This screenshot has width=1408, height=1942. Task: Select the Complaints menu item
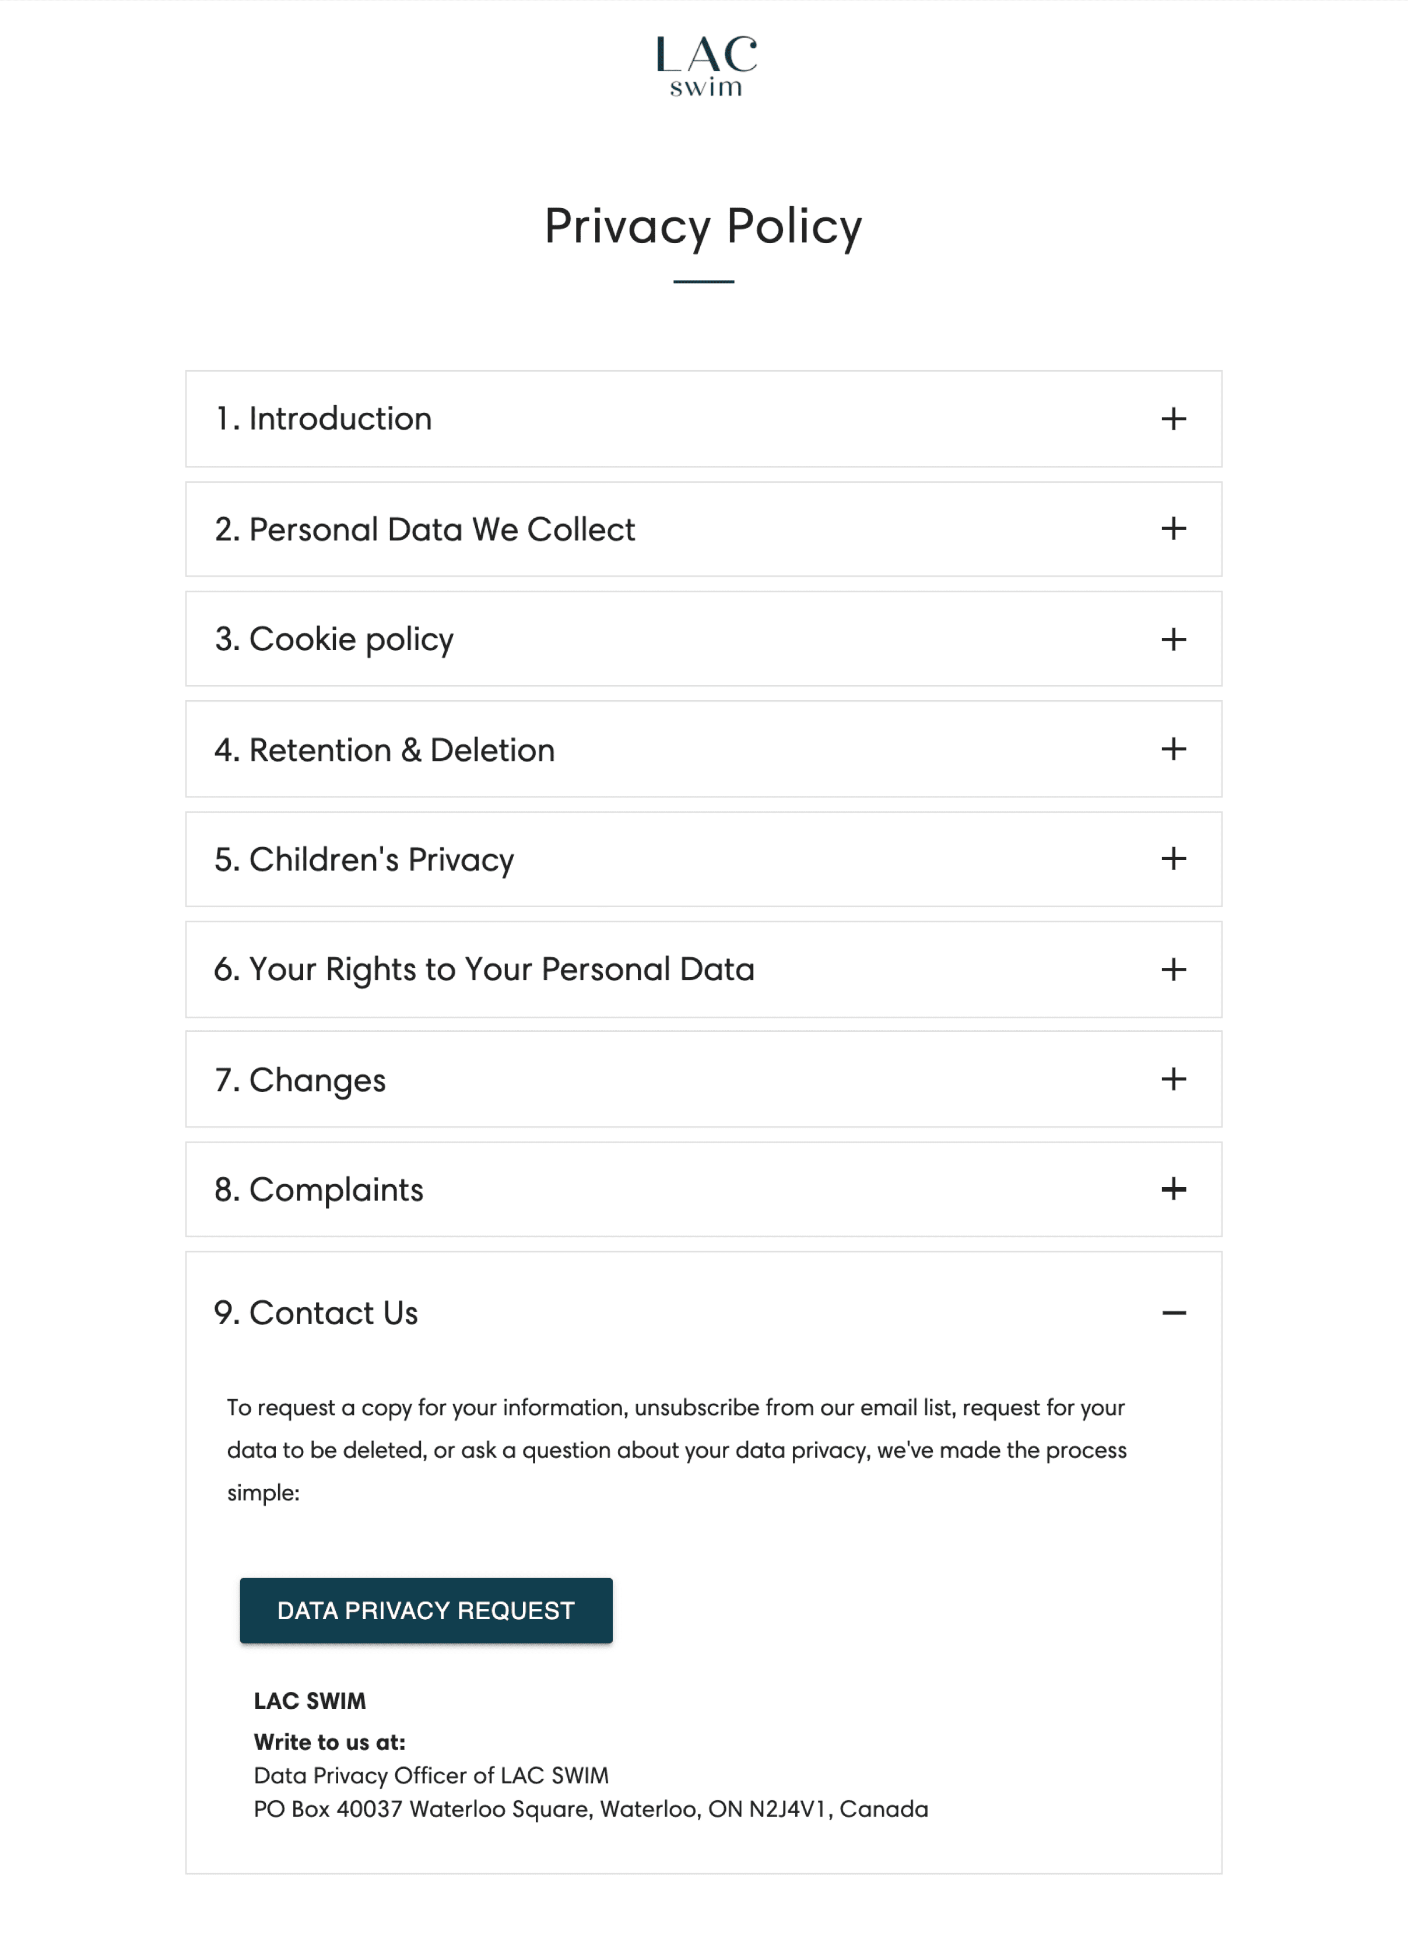click(704, 1189)
